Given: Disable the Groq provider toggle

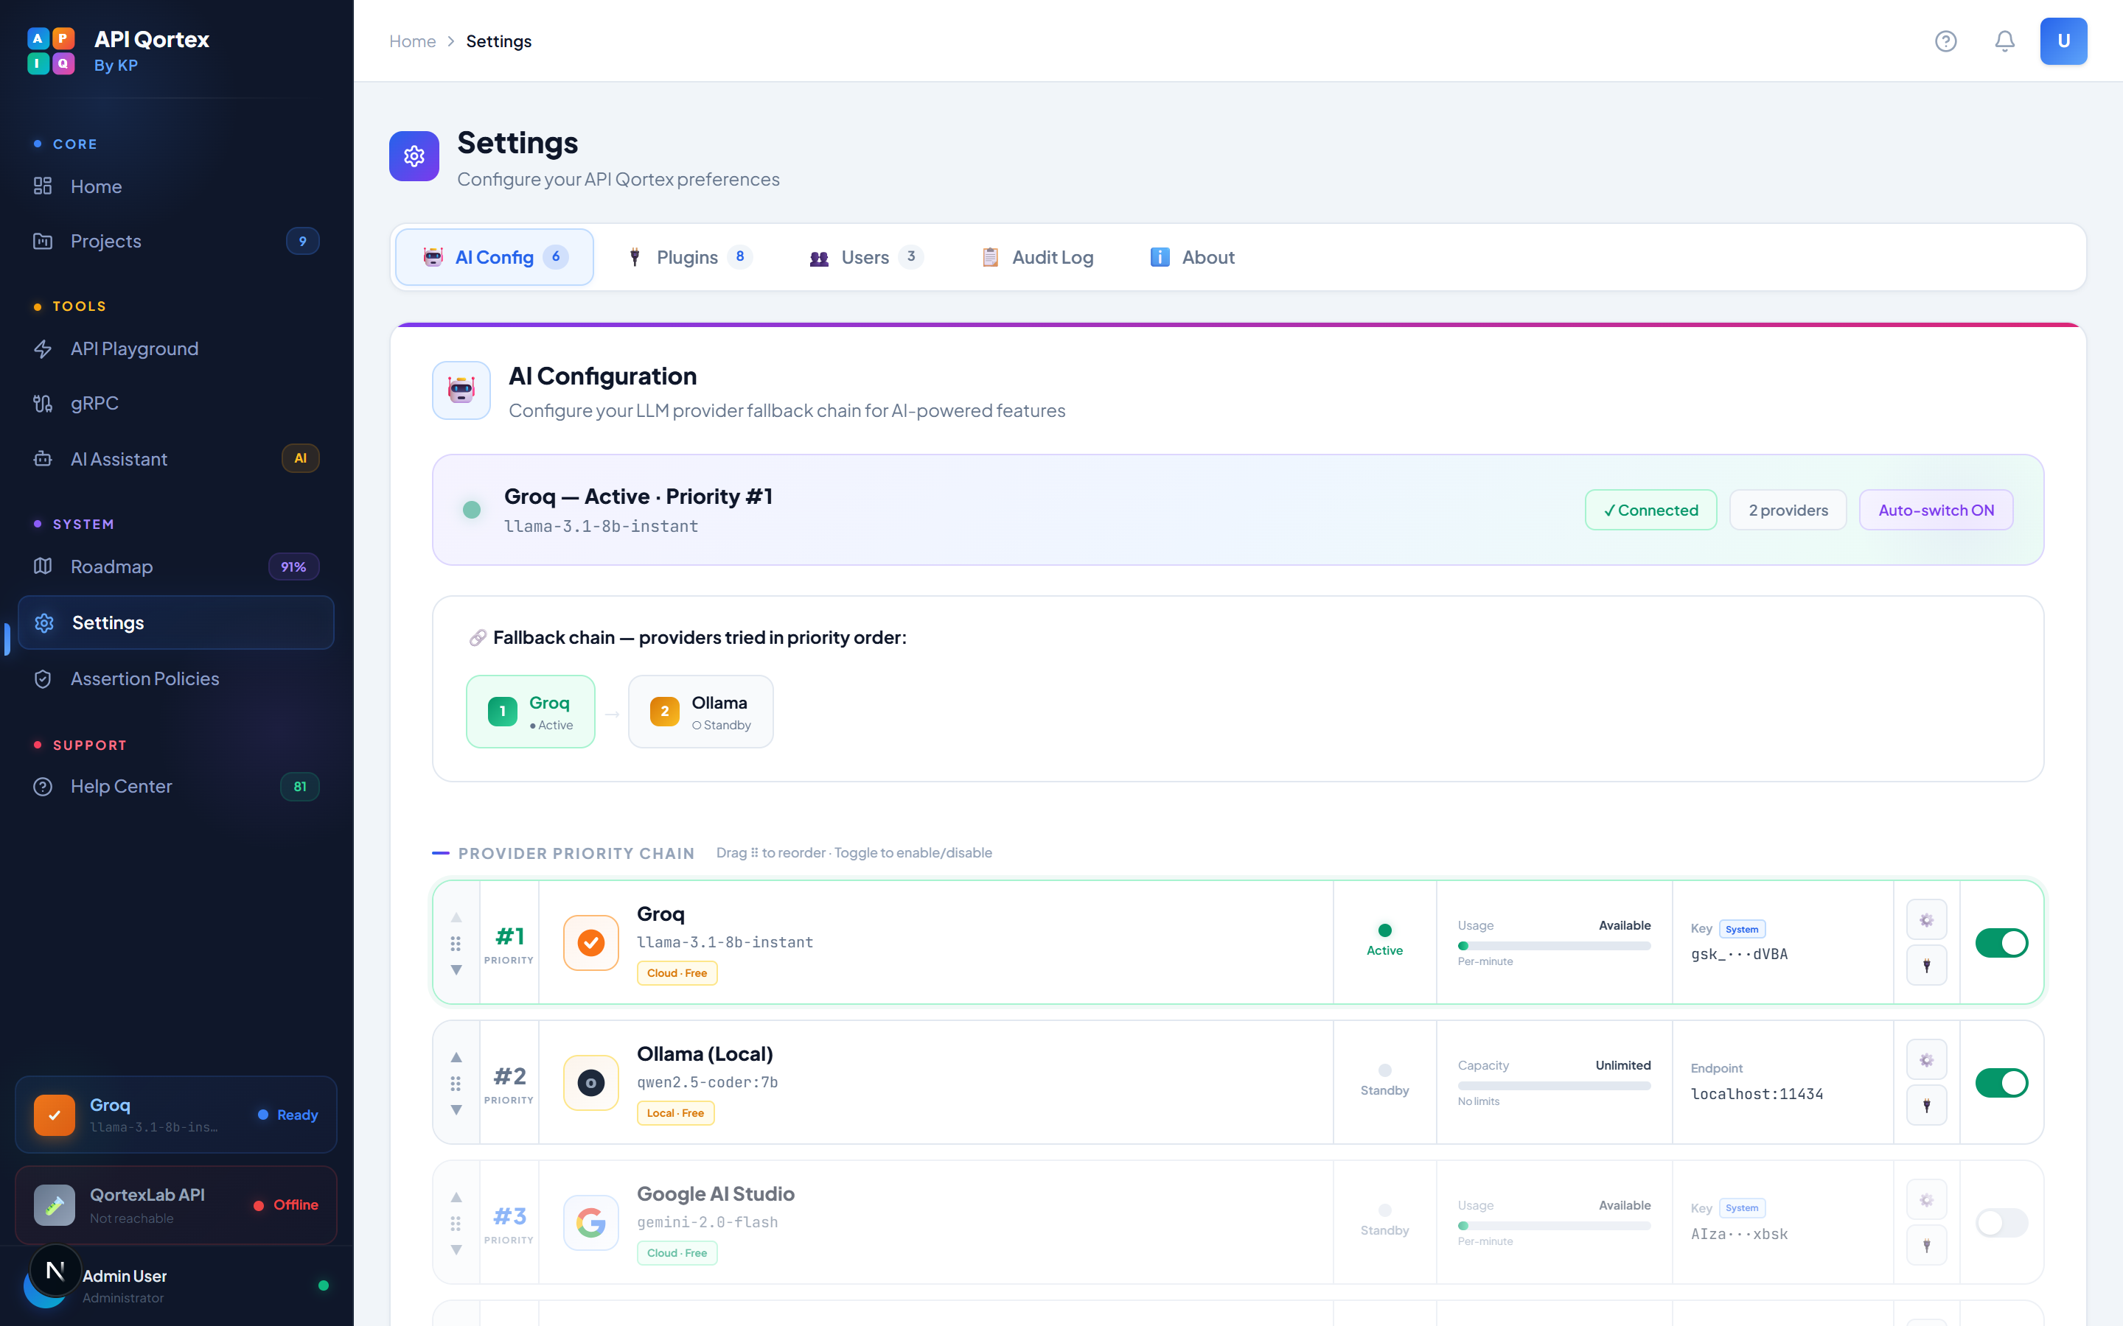Looking at the screenshot, I should point(2001,943).
